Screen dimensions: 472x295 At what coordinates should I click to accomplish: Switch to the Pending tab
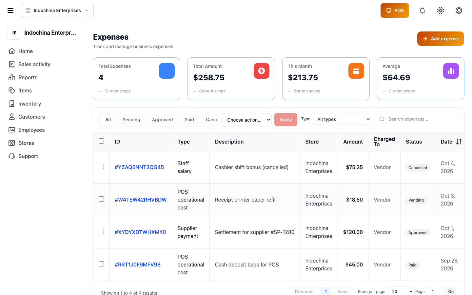(131, 120)
